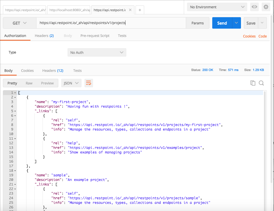Collapse the JSON array at line 1
Viewport: 274px width, 211px height.
pyautogui.click(x=15, y=93)
